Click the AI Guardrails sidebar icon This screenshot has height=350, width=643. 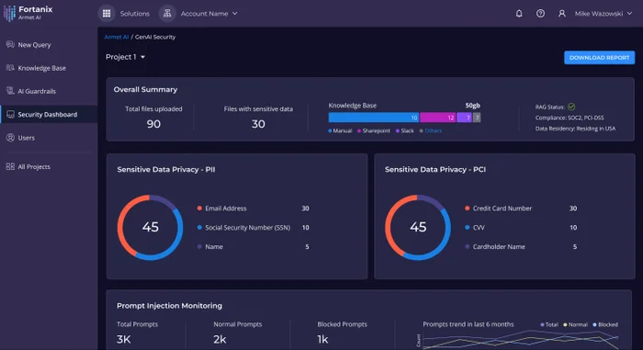tap(10, 91)
